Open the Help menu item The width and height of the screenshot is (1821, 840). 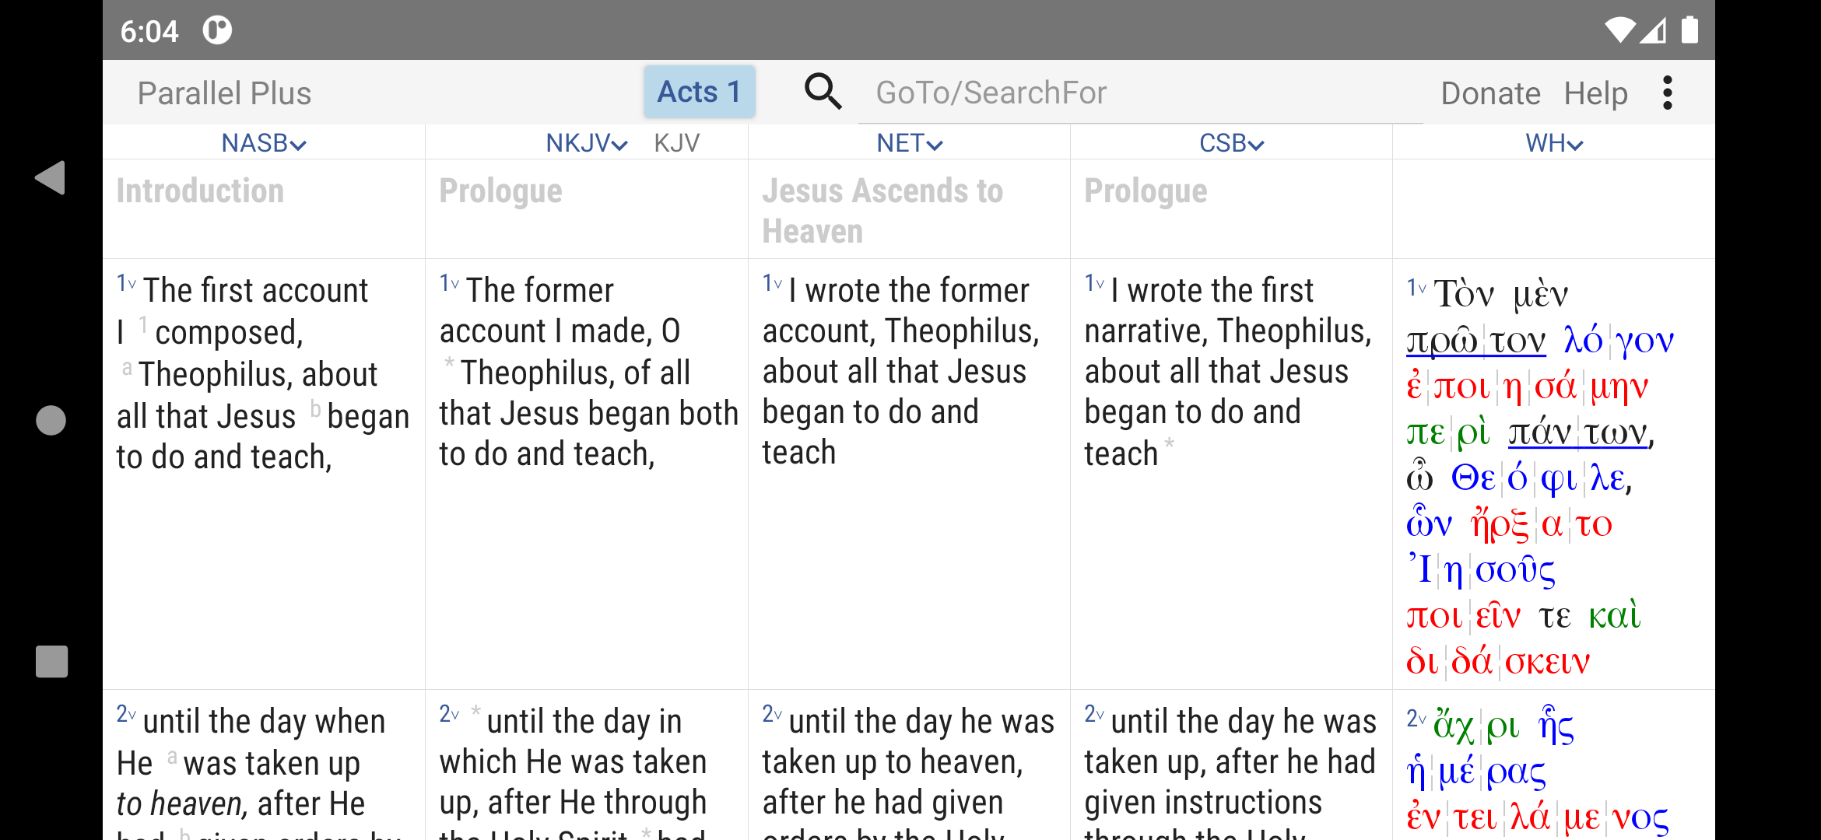click(x=1596, y=93)
